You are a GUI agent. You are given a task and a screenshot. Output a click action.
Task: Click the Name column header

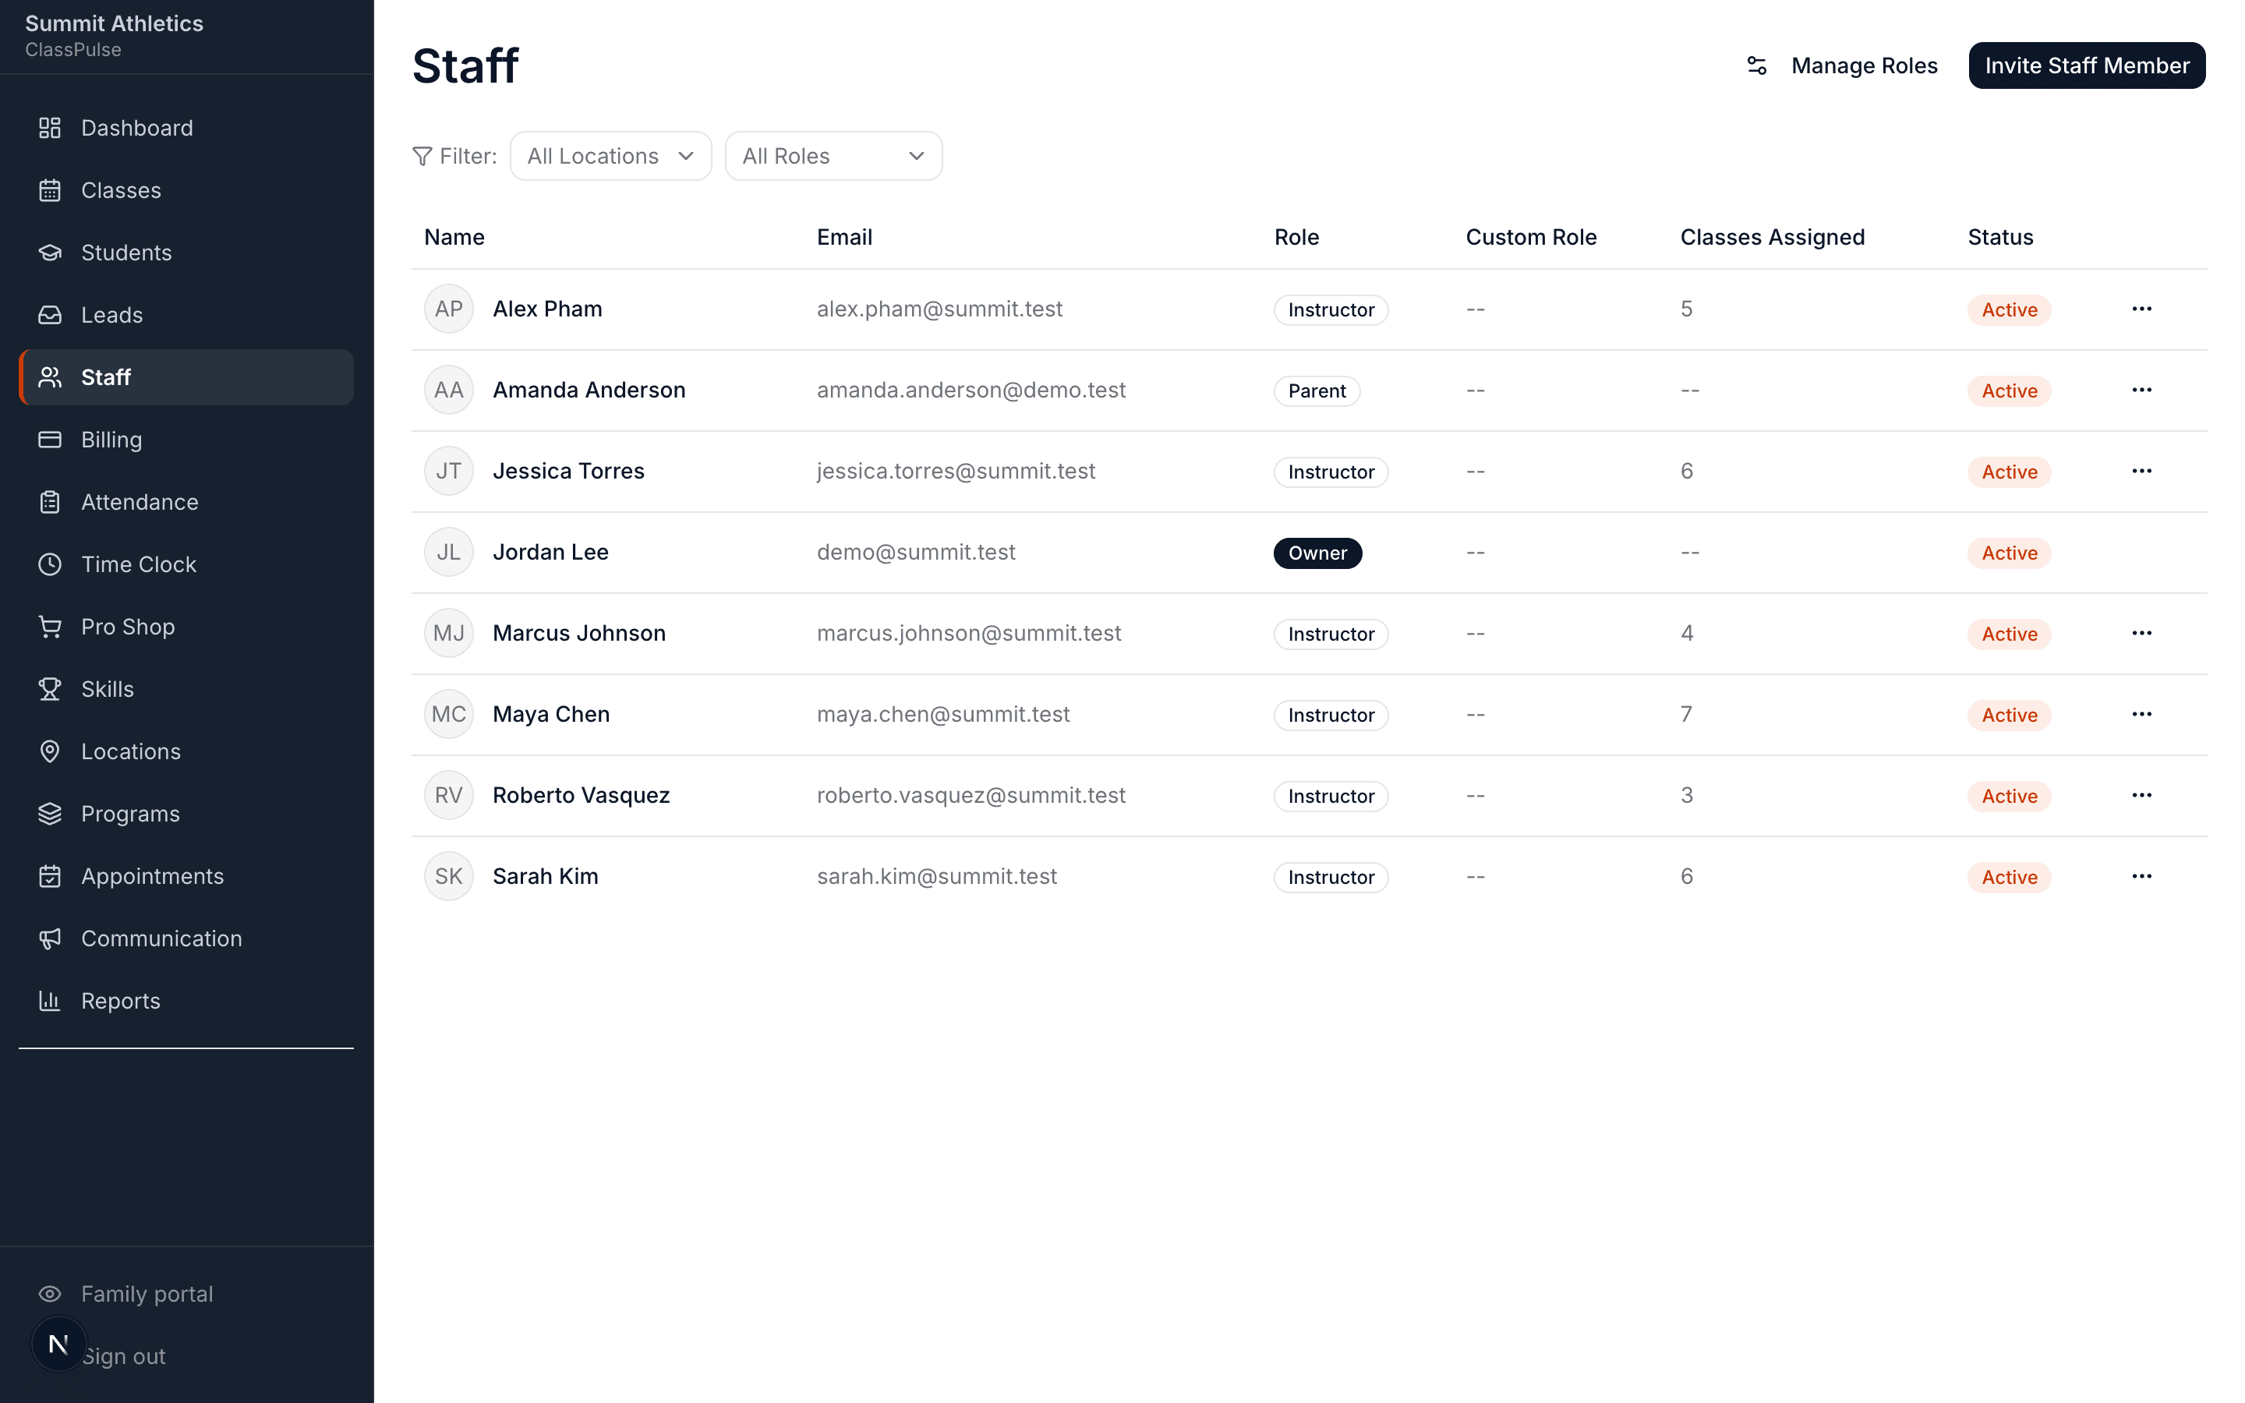[x=454, y=237]
